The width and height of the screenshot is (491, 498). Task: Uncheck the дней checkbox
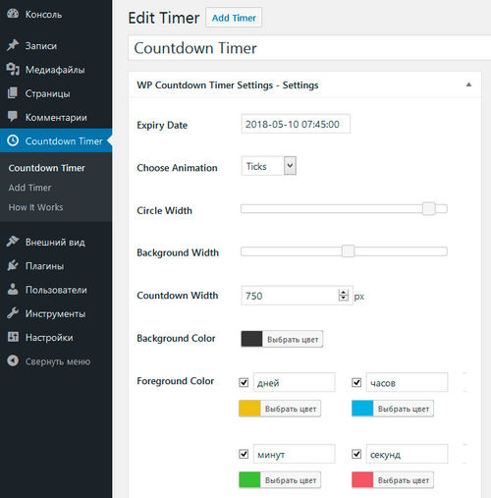pos(244,382)
